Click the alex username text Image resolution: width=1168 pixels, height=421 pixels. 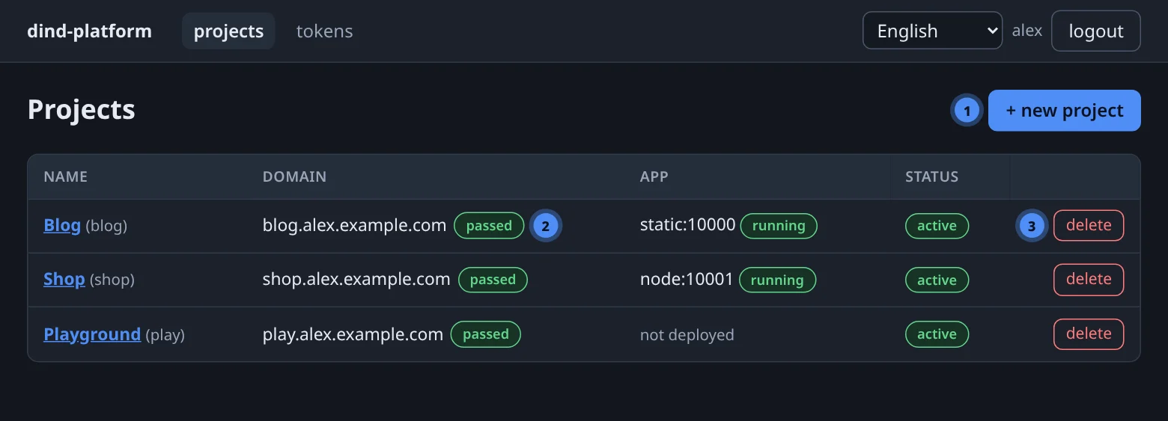coord(1027,31)
